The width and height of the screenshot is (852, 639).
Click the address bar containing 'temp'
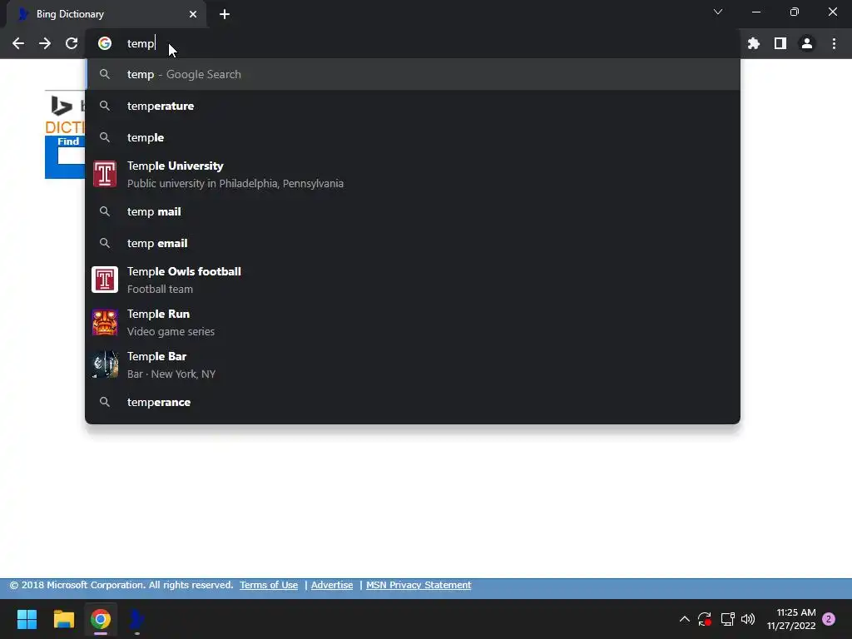coord(413,43)
